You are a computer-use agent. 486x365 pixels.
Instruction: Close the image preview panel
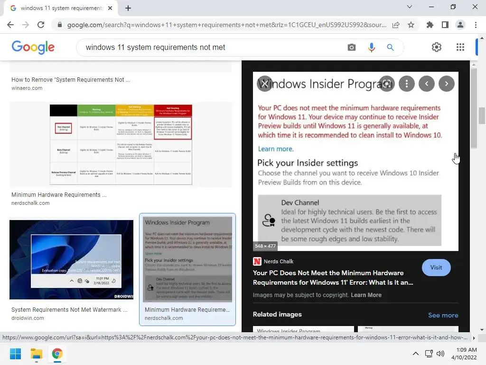[264, 84]
